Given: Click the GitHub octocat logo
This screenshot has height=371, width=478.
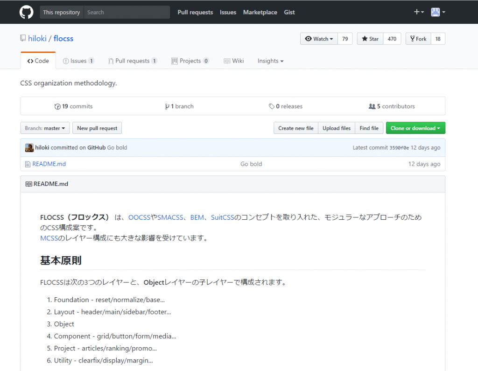Looking at the screenshot, I should tap(26, 12).
